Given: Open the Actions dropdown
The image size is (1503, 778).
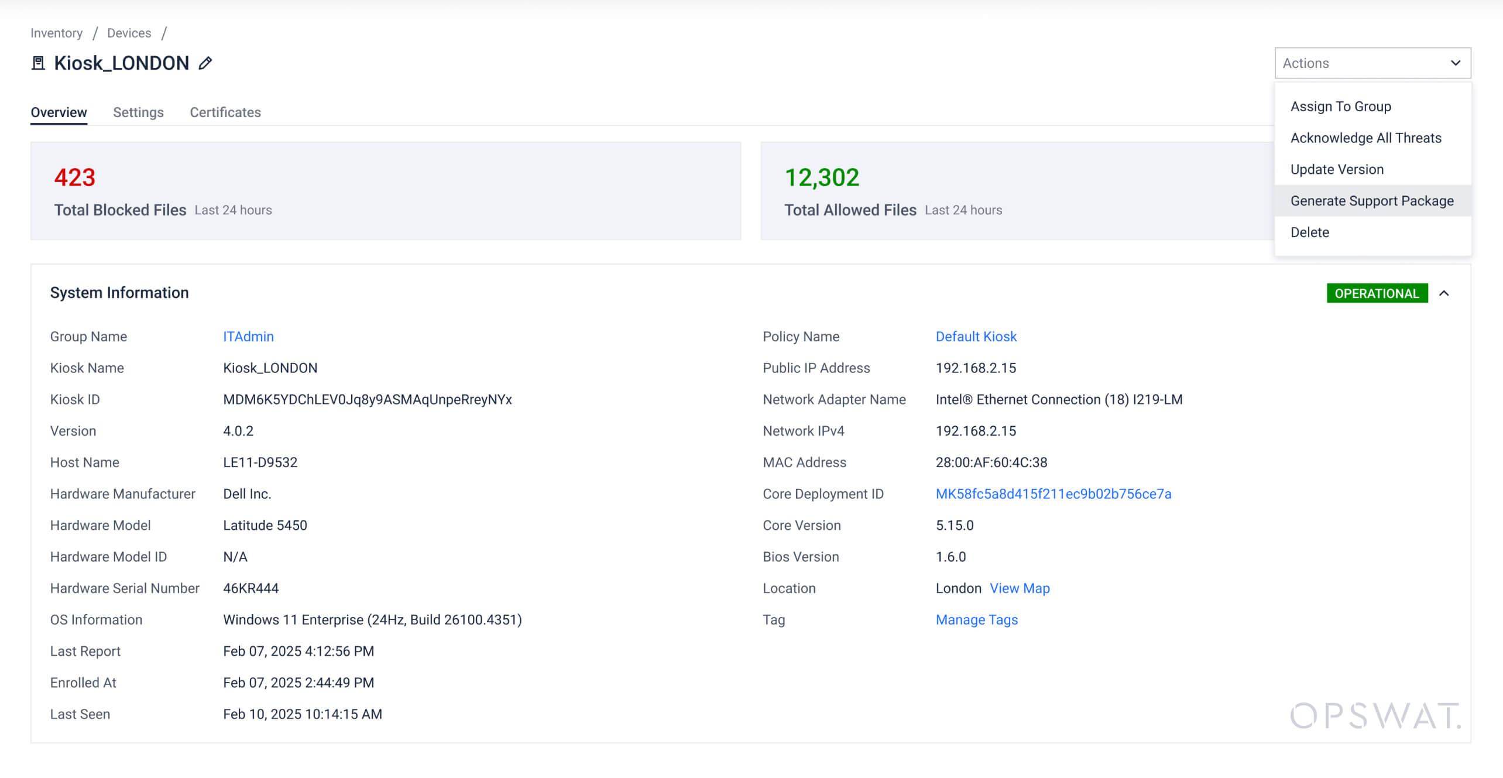Looking at the screenshot, I should (x=1372, y=63).
